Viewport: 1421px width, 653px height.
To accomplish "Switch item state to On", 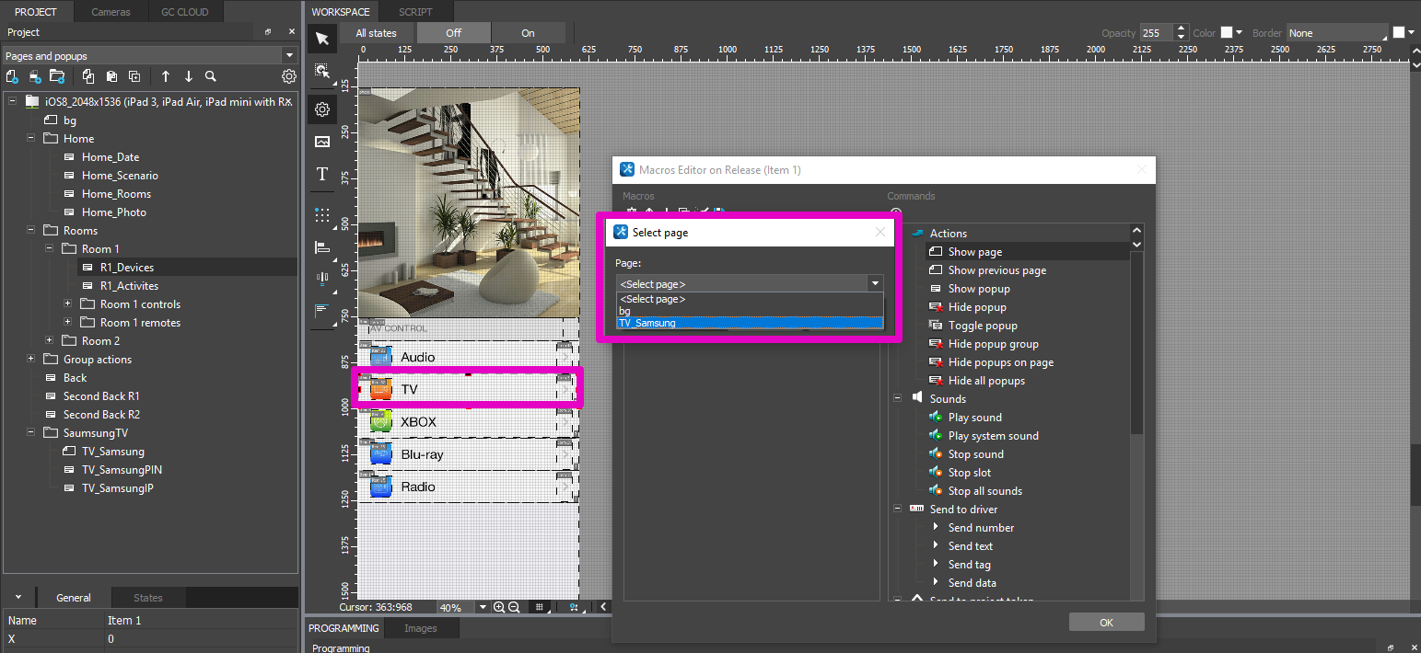I will pos(528,33).
